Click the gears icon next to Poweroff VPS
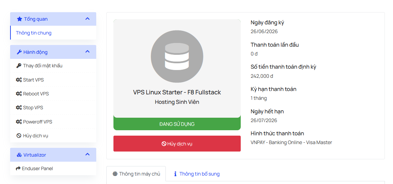 [19, 122]
